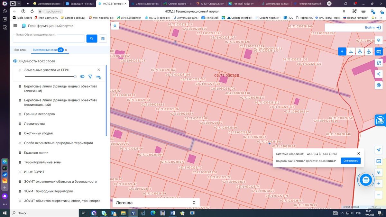Select the distance measurement tool
Screen dimensions: 386x217
point(351,51)
